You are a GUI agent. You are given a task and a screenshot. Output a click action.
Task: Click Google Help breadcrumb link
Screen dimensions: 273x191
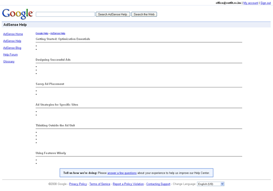42,33
